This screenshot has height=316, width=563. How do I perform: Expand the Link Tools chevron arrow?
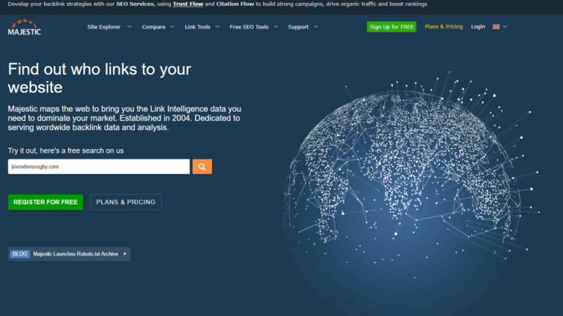[x=218, y=26]
